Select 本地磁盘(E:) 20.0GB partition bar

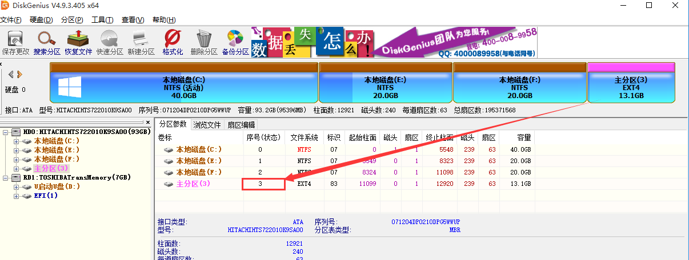[x=385, y=83]
